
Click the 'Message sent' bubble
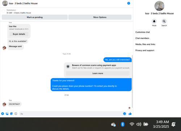[x=16, y=47]
